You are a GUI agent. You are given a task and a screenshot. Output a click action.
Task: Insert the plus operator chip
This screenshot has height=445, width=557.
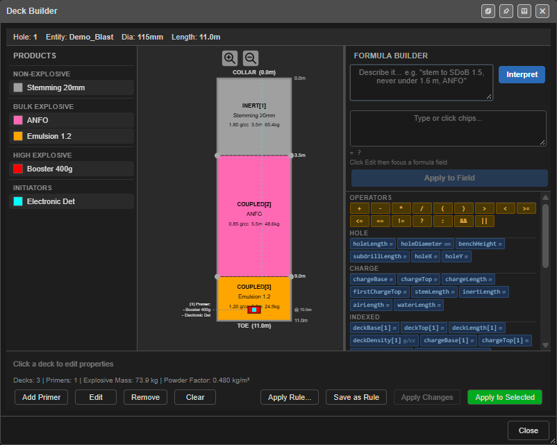point(360,208)
